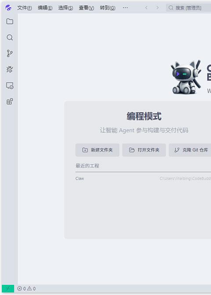The width and height of the screenshot is (211, 295).
Task: Click the CodeBuddy logo icon top-left
Action: [x=8, y=8]
